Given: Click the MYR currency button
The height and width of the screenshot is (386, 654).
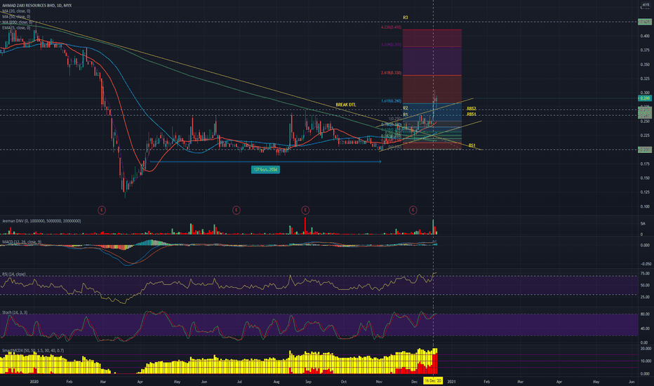Looking at the screenshot, I should pos(646,5).
